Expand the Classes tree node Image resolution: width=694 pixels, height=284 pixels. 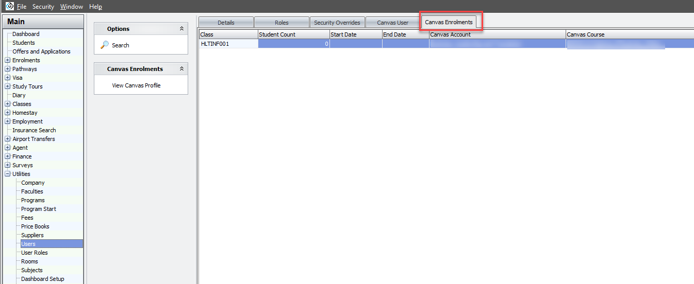(8, 104)
